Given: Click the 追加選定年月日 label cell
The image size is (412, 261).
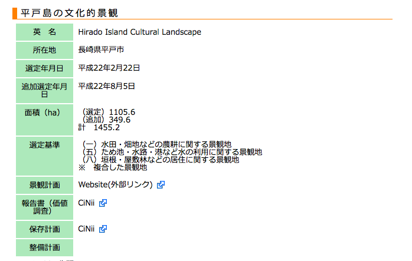Looking at the screenshot, I should click(x=44, y=91).
